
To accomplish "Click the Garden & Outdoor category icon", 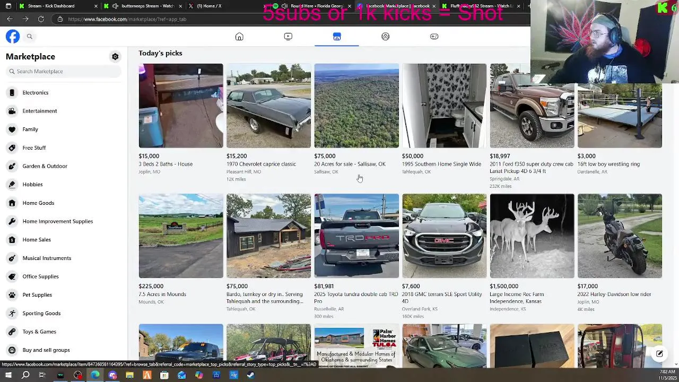I will click(x=12, y=166).
